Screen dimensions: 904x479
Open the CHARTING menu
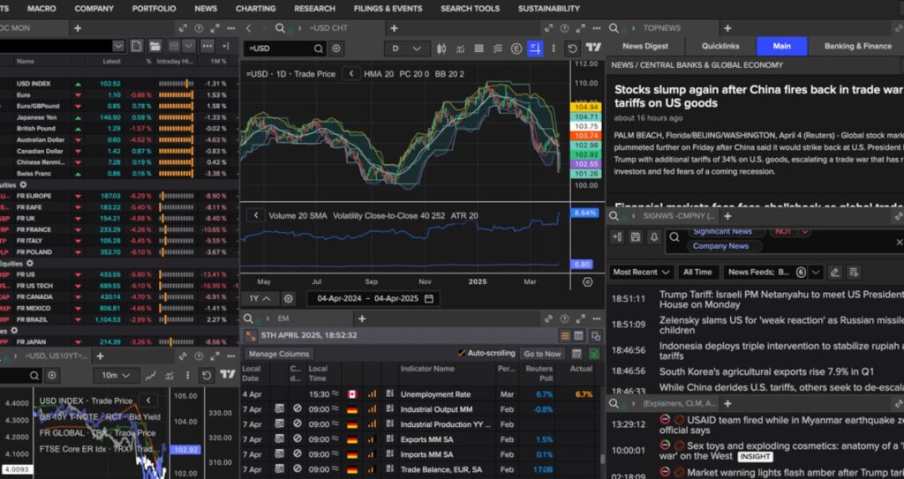(x=255, y=9)
